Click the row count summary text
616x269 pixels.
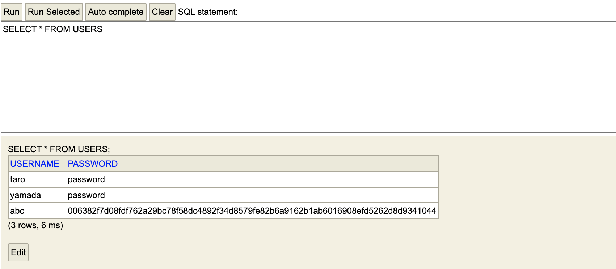click(x=35, y=225)
